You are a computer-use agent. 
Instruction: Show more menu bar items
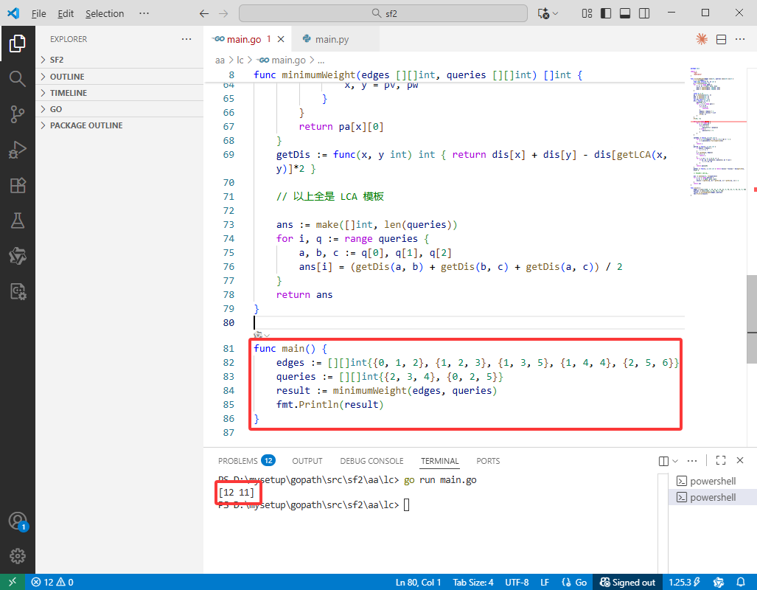click(144, 13)
